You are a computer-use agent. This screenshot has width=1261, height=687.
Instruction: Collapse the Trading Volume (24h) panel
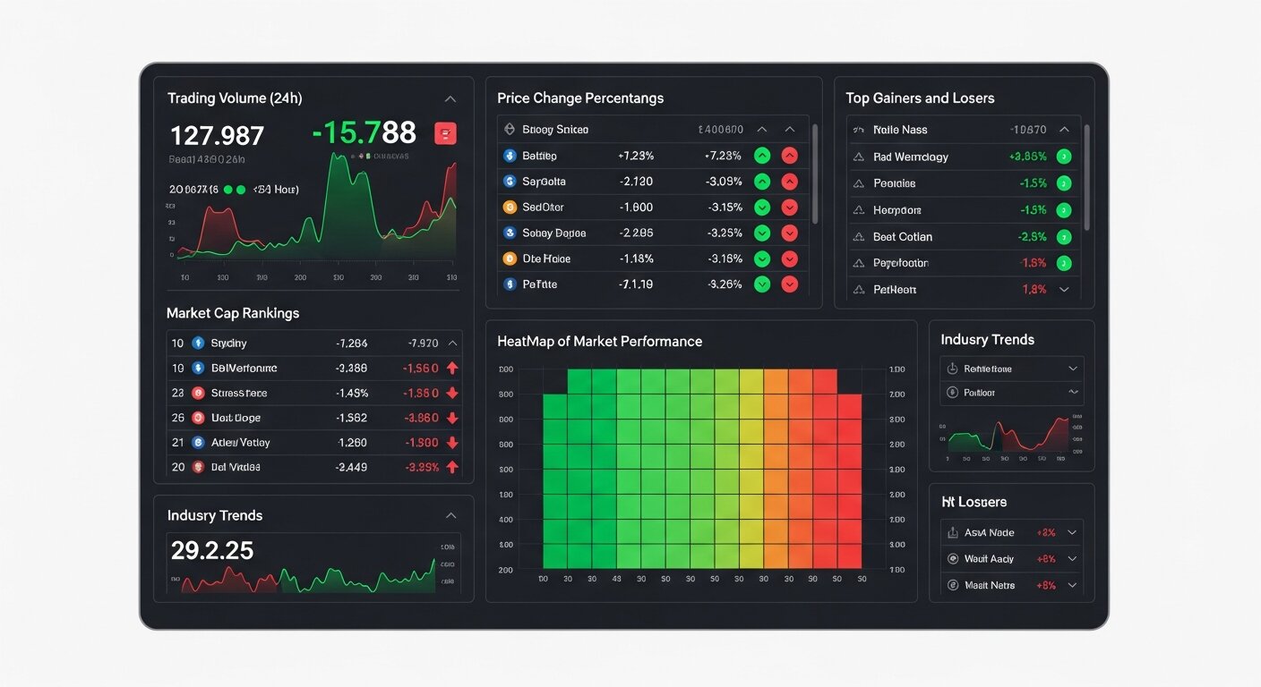coord(450,98)
